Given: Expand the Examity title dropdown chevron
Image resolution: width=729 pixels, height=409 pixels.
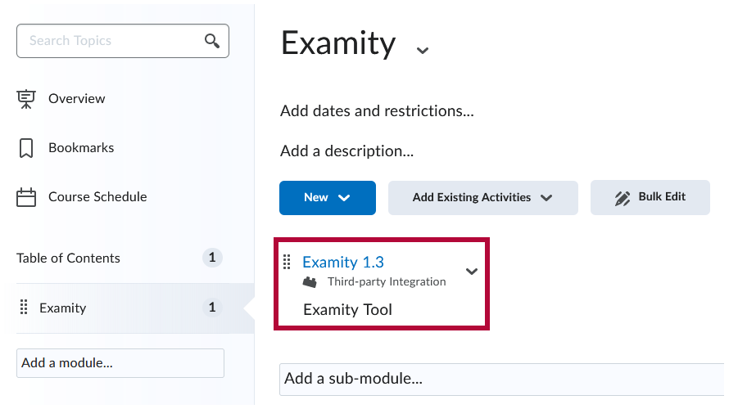Looking at the screenshot, I should 422,50.
